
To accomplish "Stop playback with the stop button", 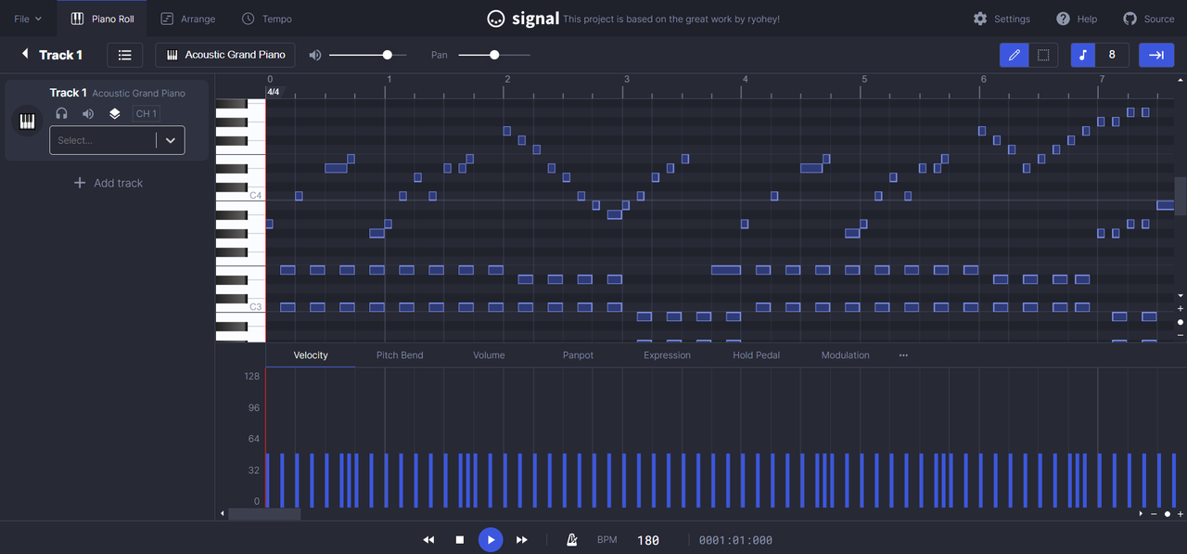I will 459,540.
